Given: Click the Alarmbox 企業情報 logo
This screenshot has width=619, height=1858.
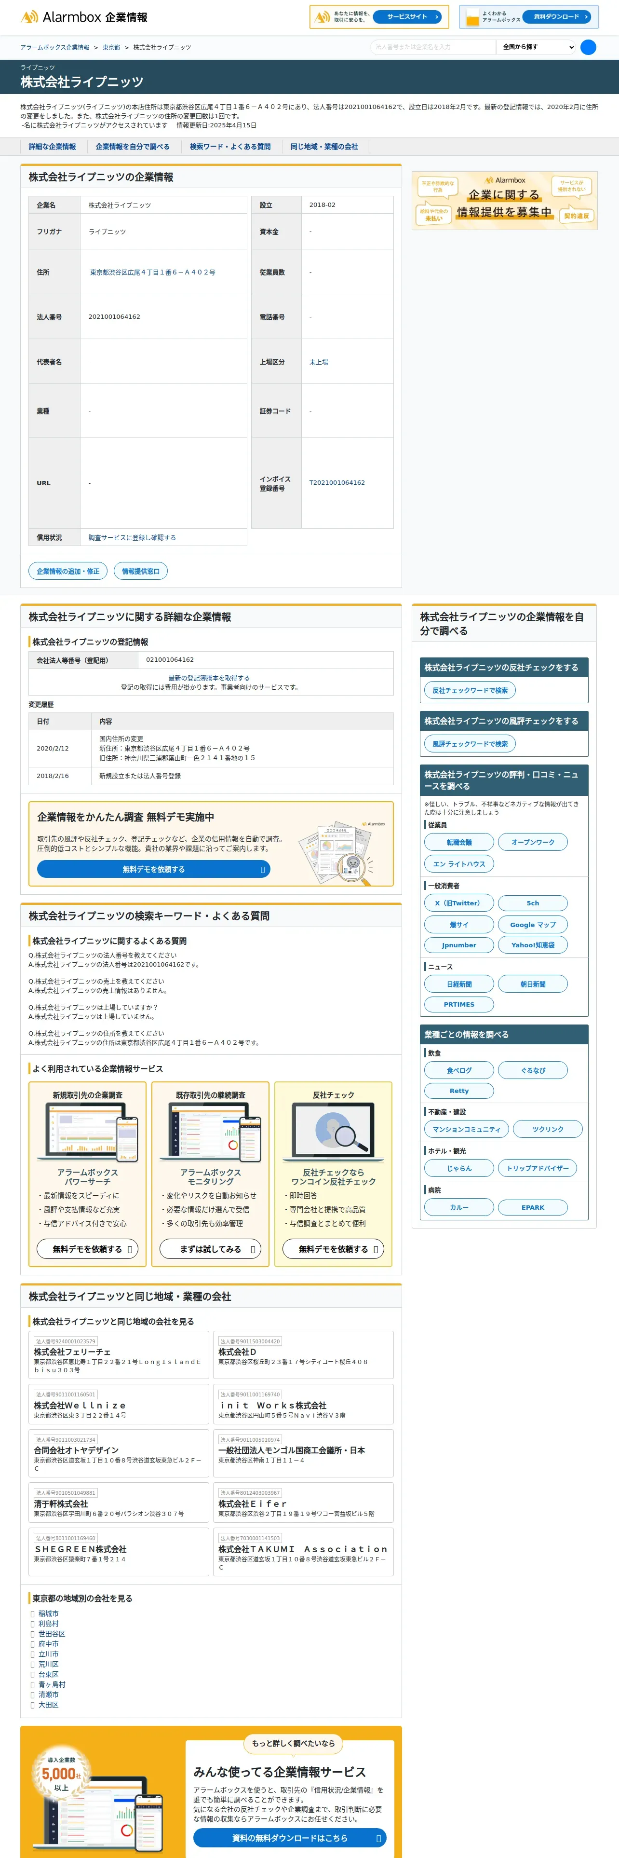Looking at the screenshot, I should [83, 16].
